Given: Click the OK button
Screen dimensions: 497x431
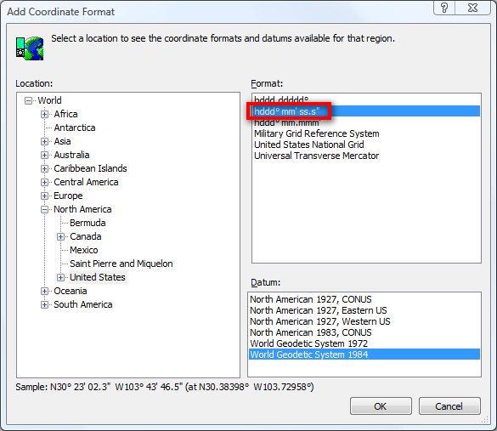Looking at the screenshot, I should (x=381, y=406).
